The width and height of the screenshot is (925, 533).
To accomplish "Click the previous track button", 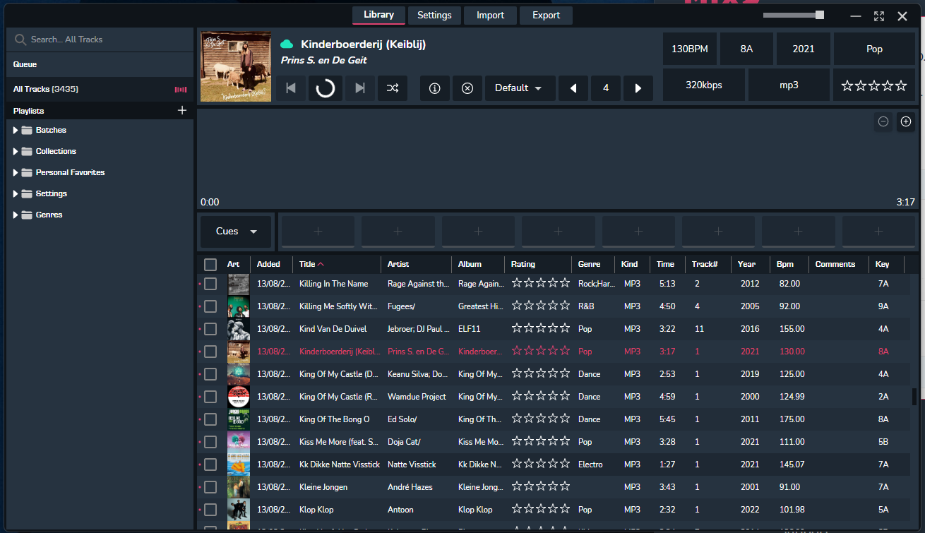I will click(291, 88).
